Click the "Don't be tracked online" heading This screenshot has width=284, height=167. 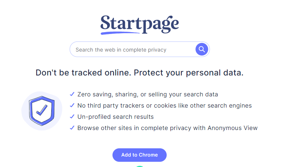[83, 73]
